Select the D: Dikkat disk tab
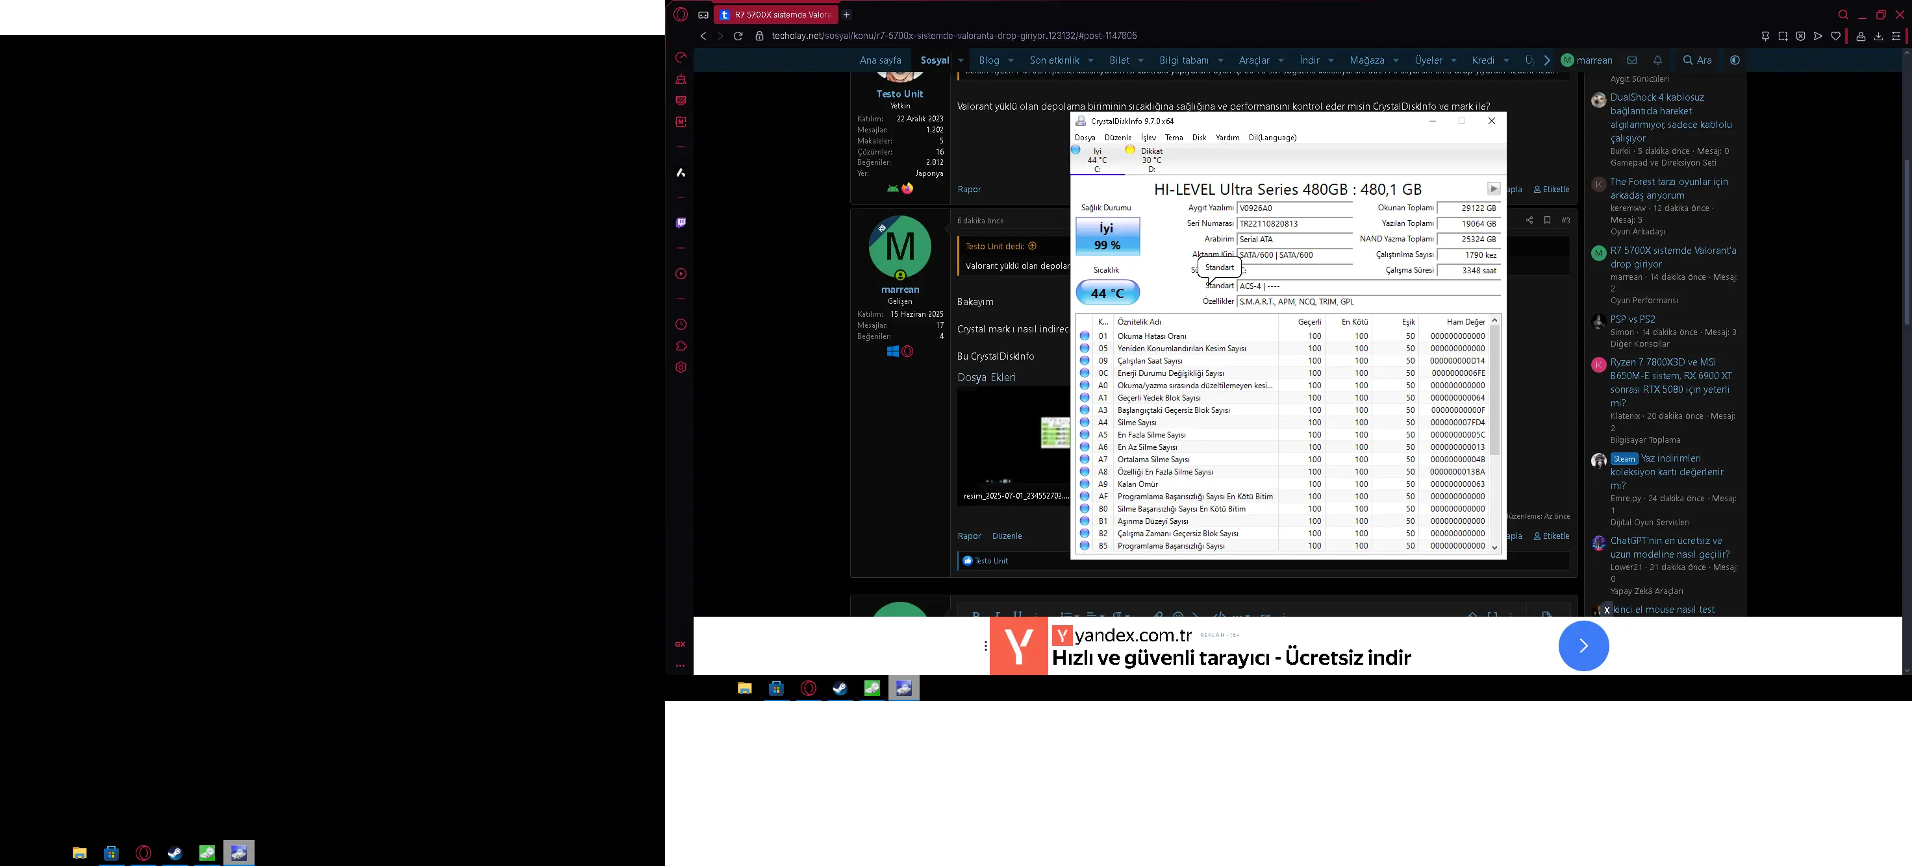Viewport: 1912px width, 866px height. coord(1151,160)
